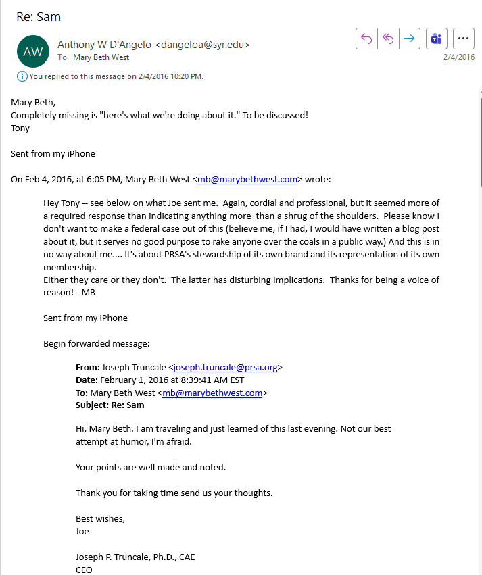
Task: Open the More actions ellipsis menu
Action: [x=464, y=38]
